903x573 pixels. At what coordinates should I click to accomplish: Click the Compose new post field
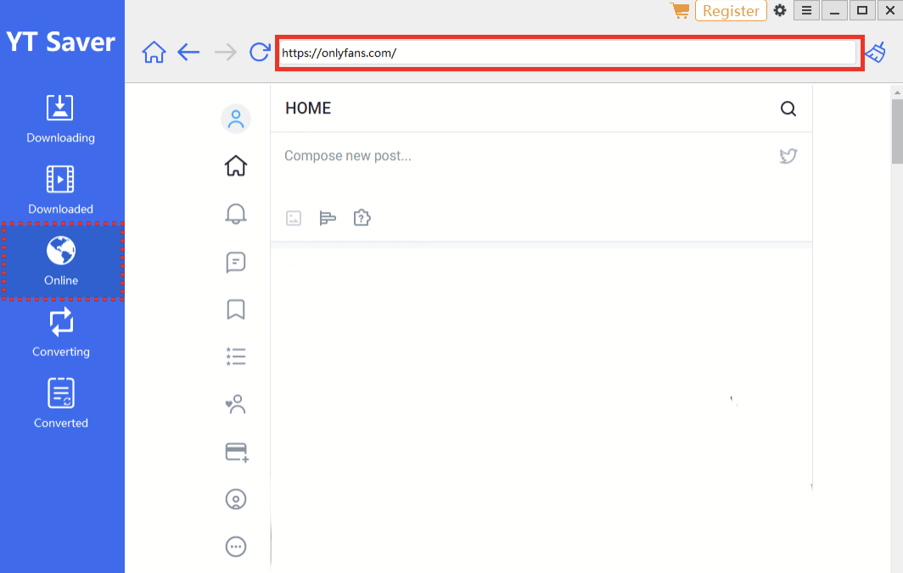tap(348, 156)
